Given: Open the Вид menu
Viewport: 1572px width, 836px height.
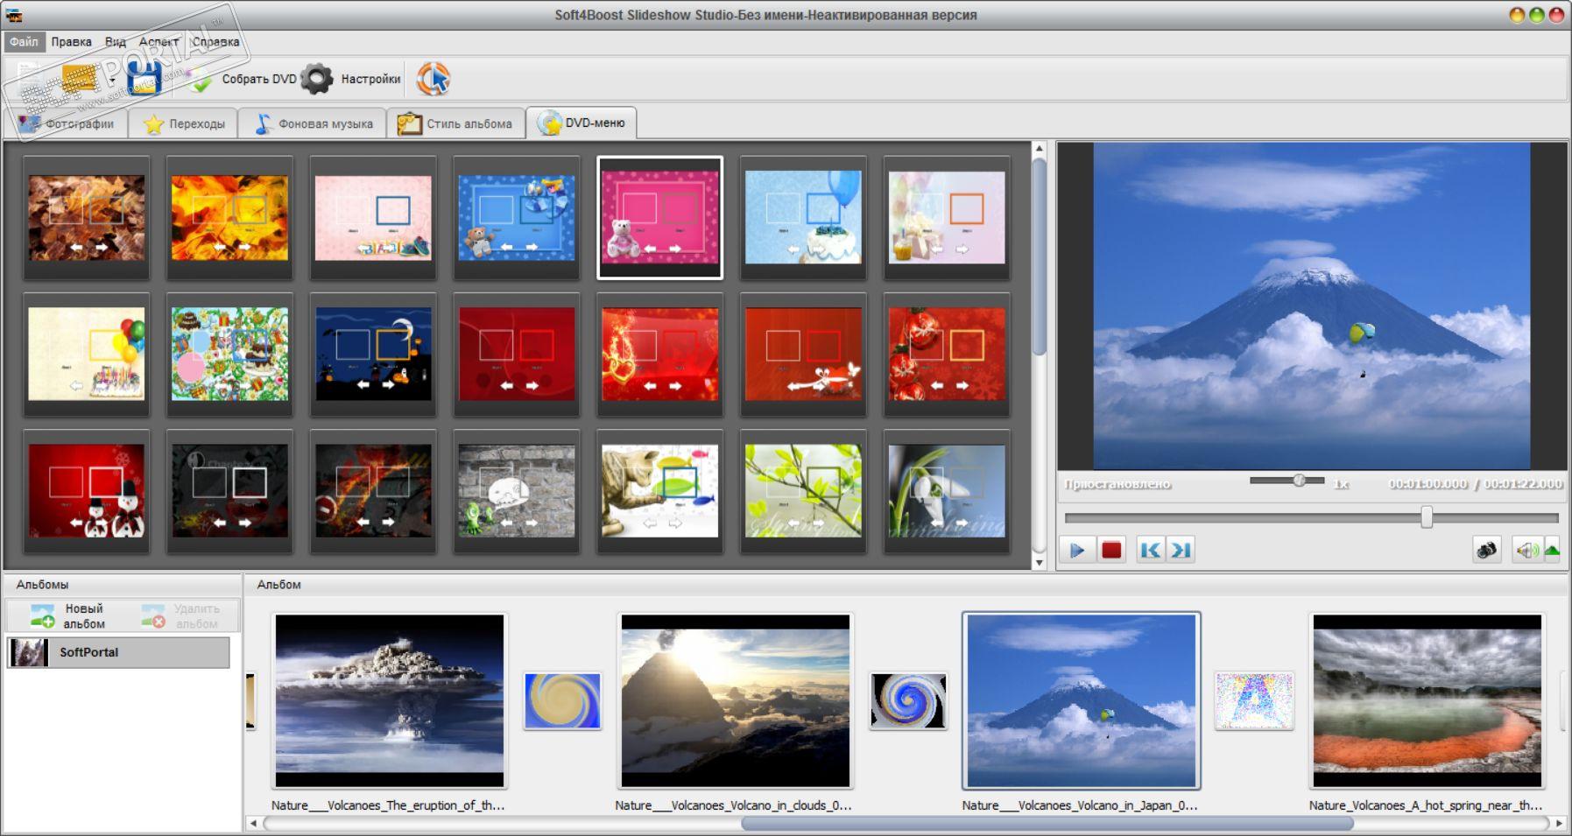Looking at the screenshot, I should click(x=116, y=41).
